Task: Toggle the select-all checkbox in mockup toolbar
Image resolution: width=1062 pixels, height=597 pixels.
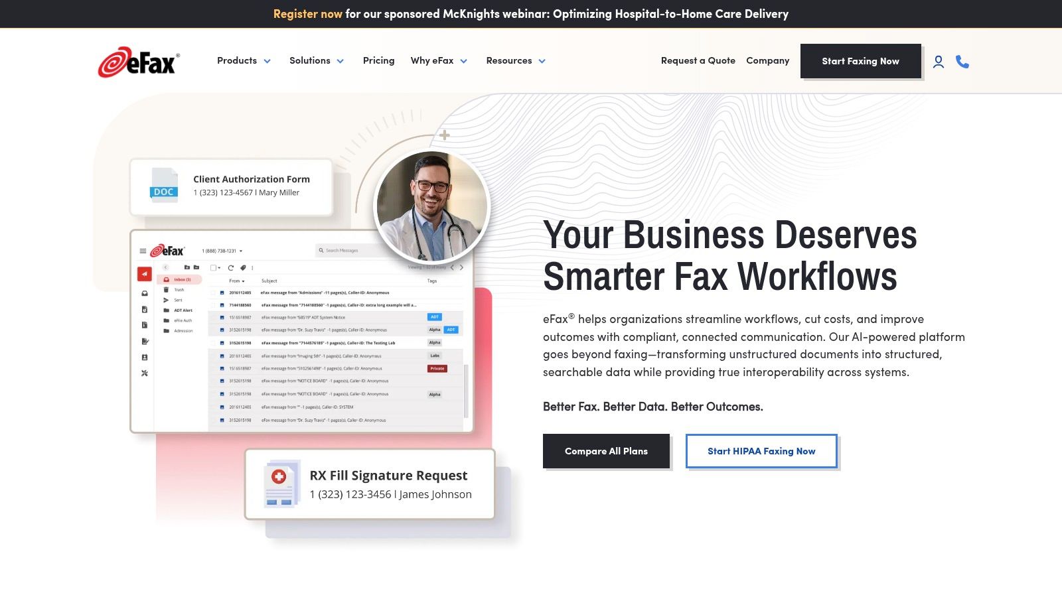Action: [213, 268]
